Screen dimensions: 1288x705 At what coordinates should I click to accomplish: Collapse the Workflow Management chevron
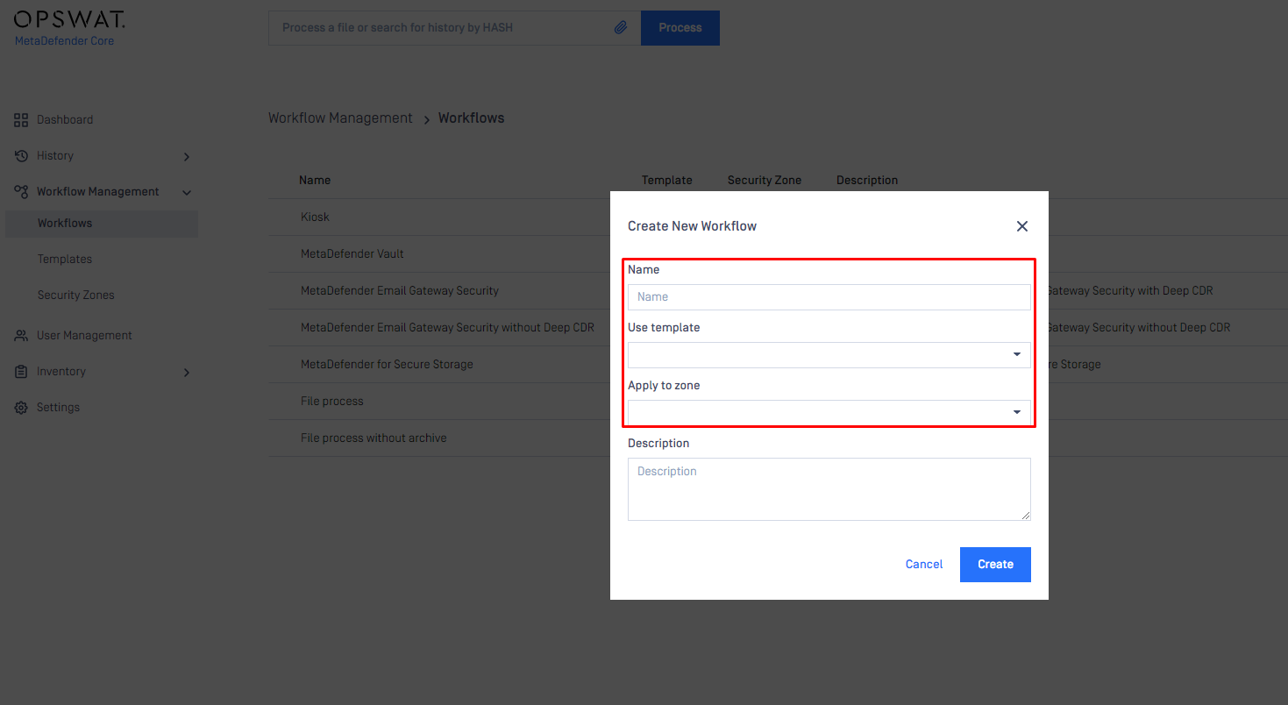(186, 193)
